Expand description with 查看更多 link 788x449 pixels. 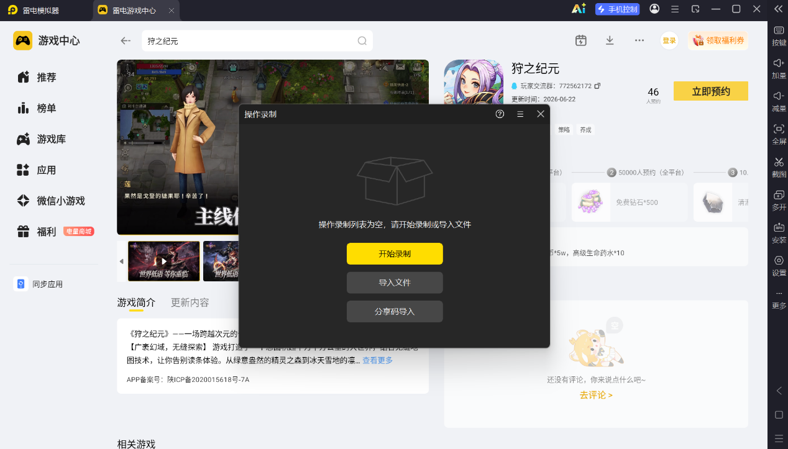click(x=378, y=361)
